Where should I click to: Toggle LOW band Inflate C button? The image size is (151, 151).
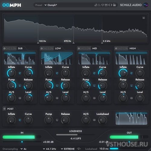pos(57,73)
